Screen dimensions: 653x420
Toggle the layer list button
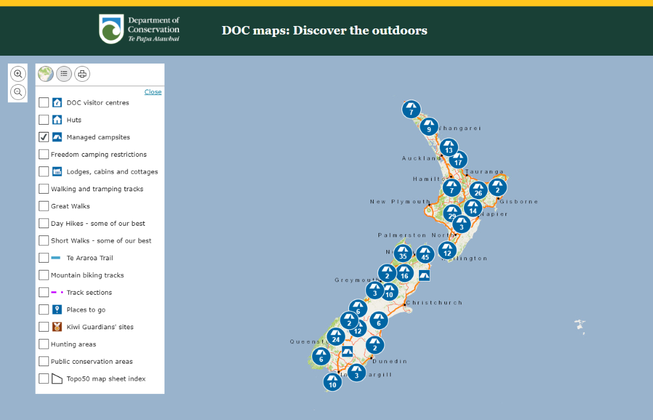click(x=63, y=74)
